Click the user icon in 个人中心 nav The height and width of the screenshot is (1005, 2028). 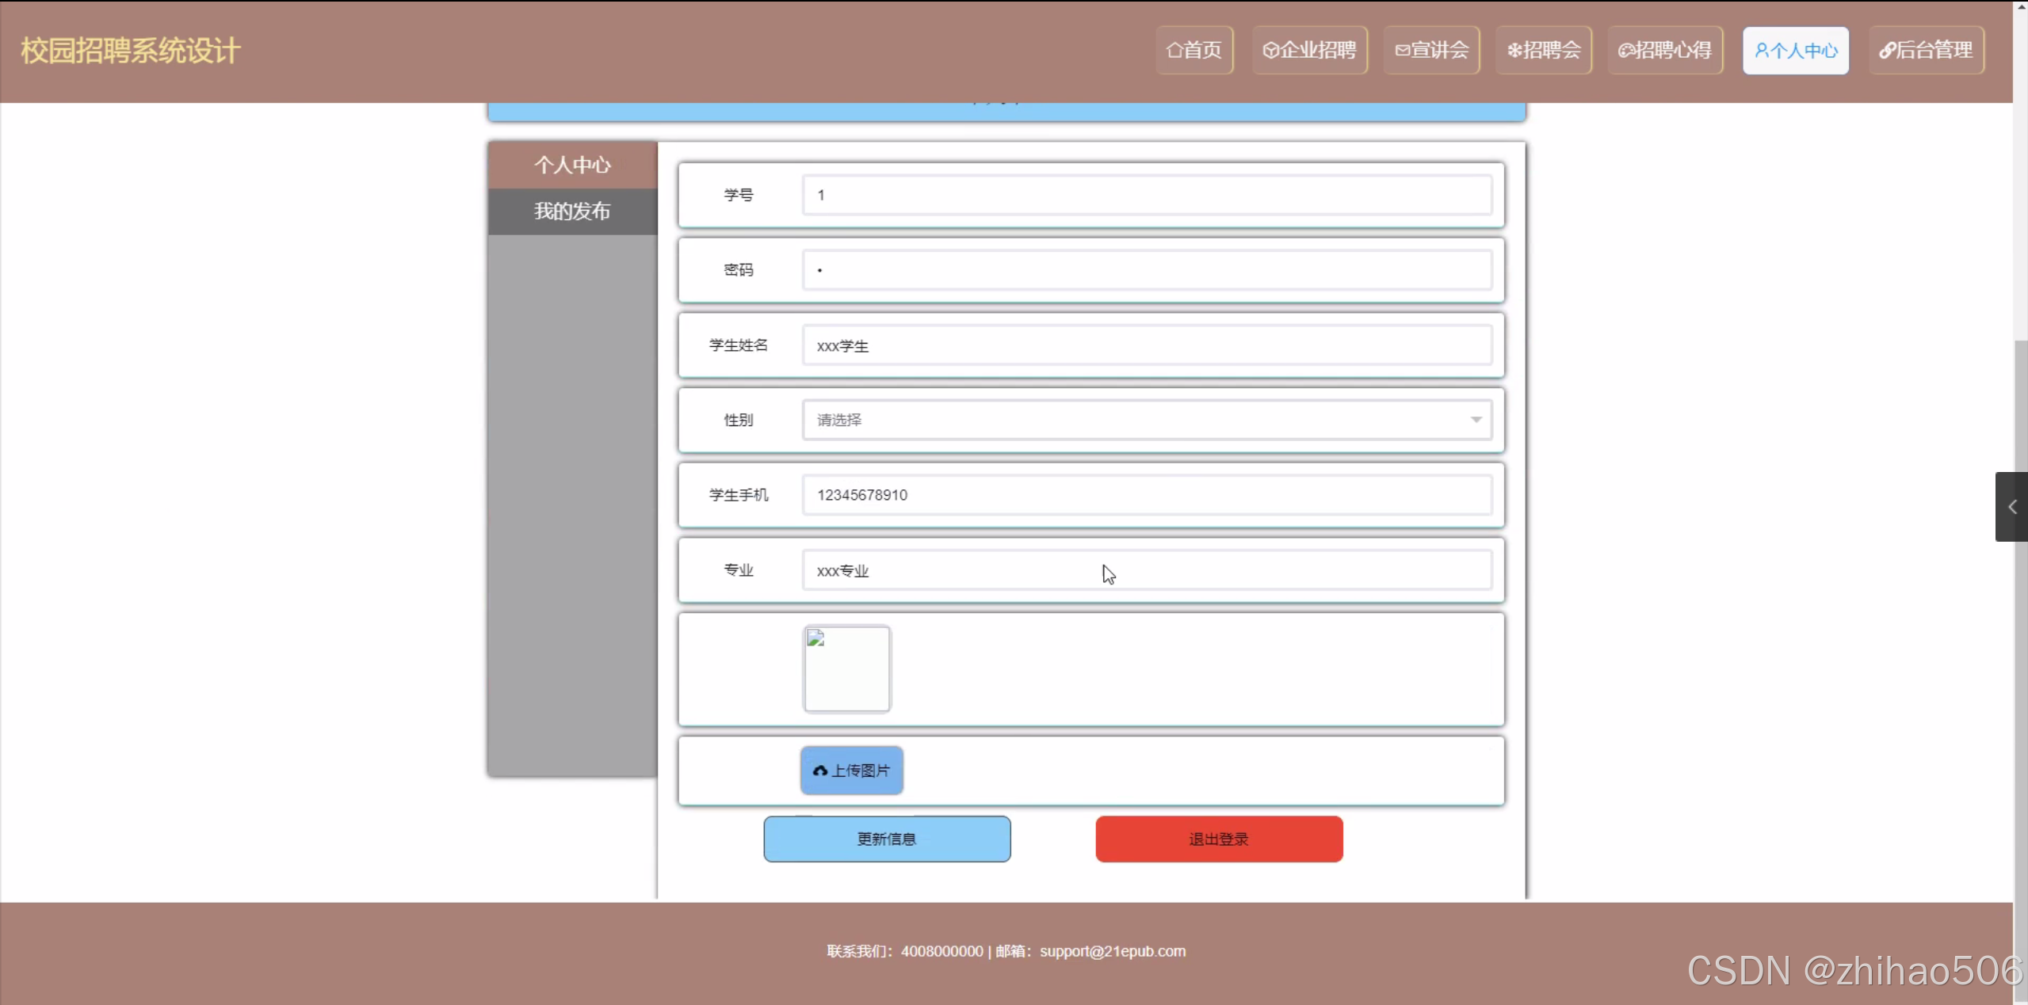coord(1762,51)
